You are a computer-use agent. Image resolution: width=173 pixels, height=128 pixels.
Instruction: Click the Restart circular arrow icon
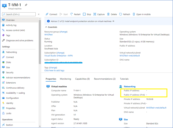(72, 14)
